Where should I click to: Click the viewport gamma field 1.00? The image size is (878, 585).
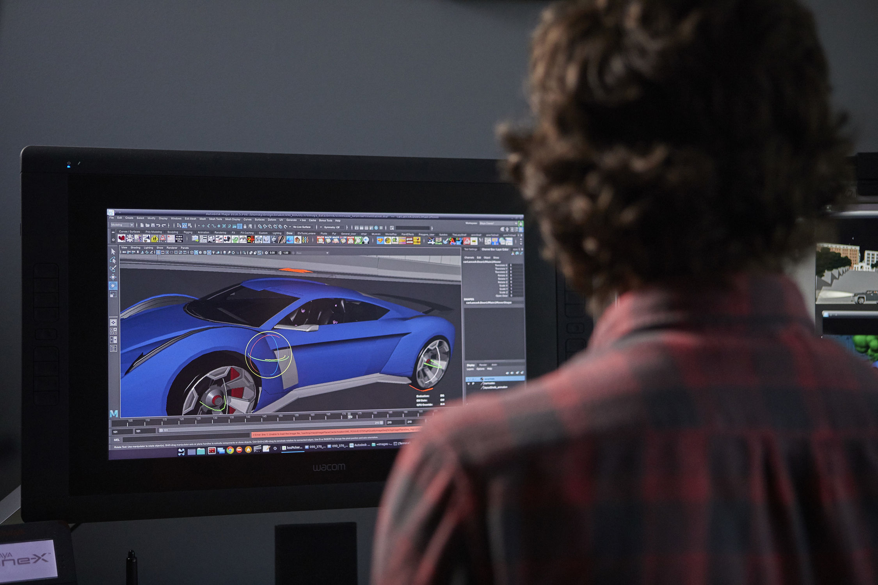286,253
